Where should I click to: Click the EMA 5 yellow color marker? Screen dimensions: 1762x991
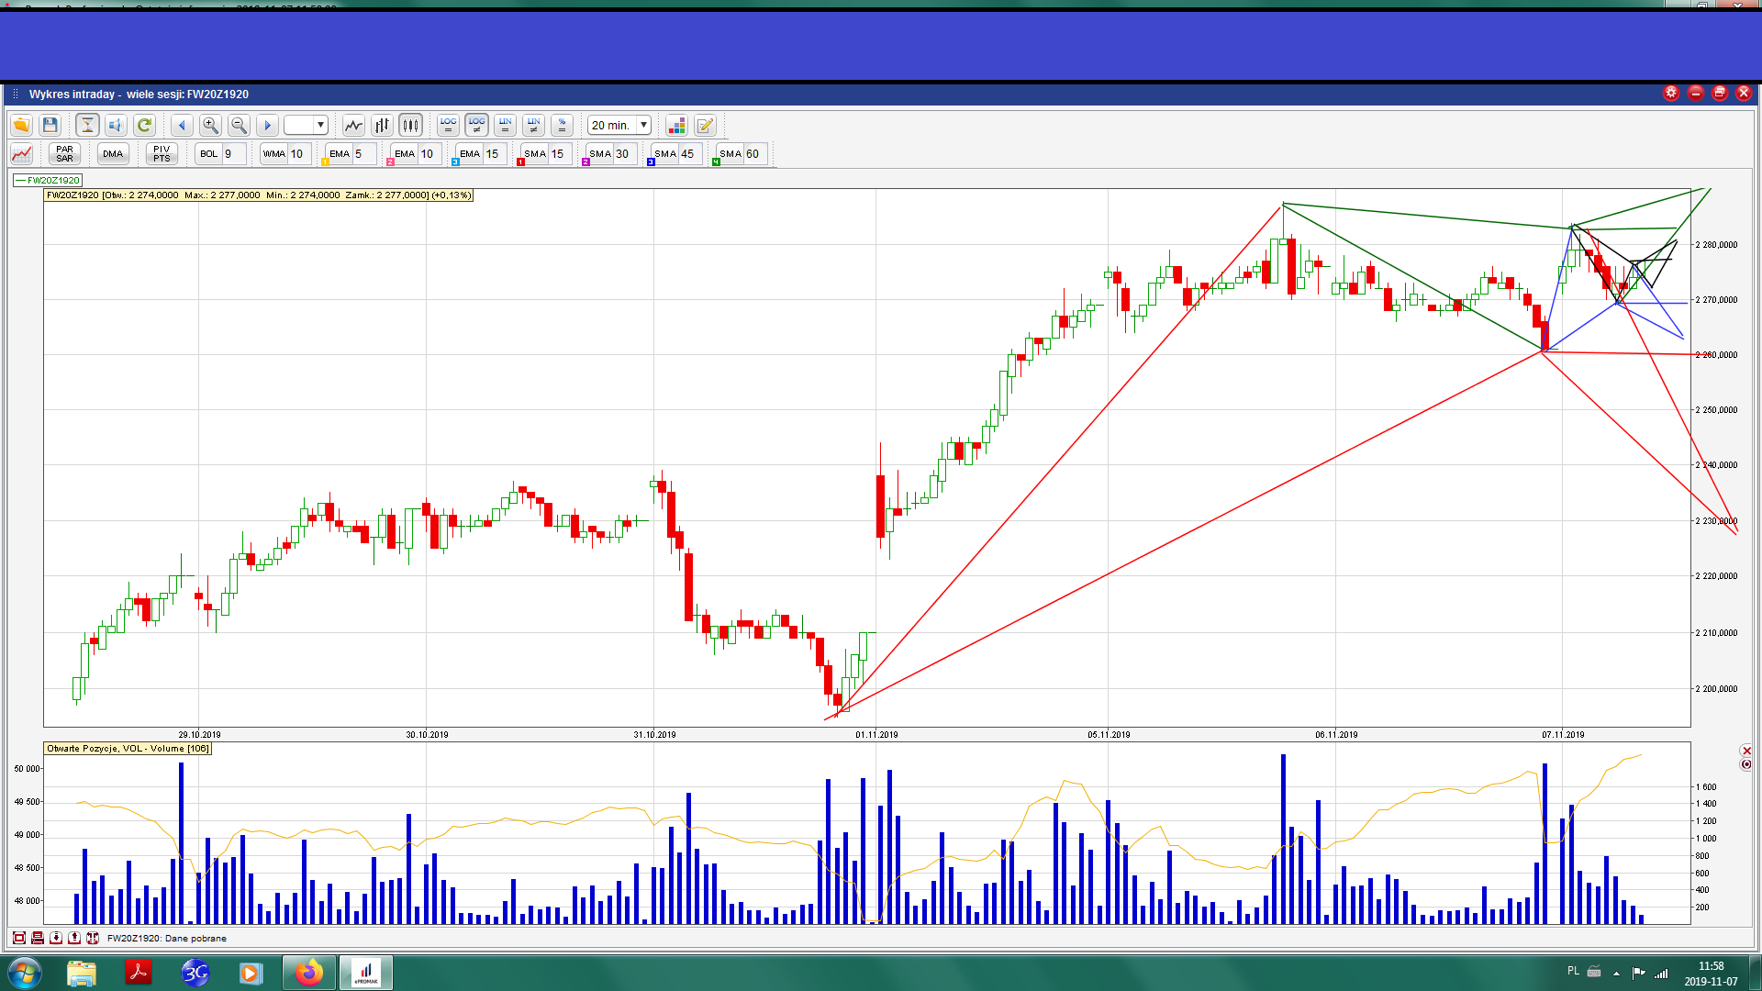[326, 162]
